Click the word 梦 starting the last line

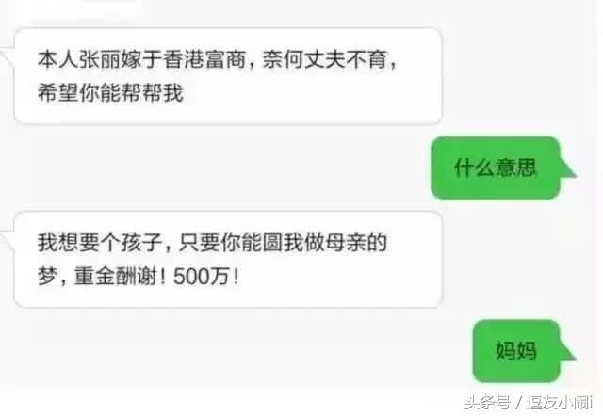(x=47, y=276)
